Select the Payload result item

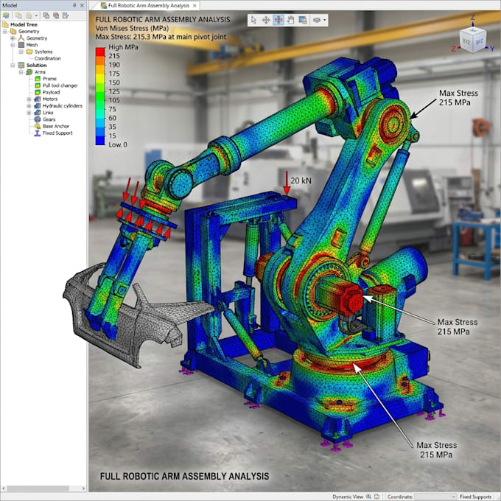coord(51,92)
